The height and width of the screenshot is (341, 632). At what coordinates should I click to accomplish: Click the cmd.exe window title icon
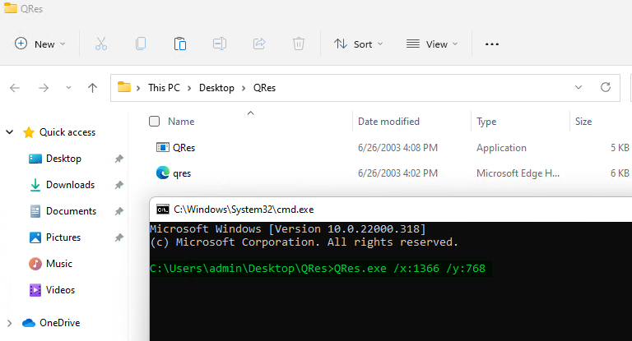click(163, 210)
